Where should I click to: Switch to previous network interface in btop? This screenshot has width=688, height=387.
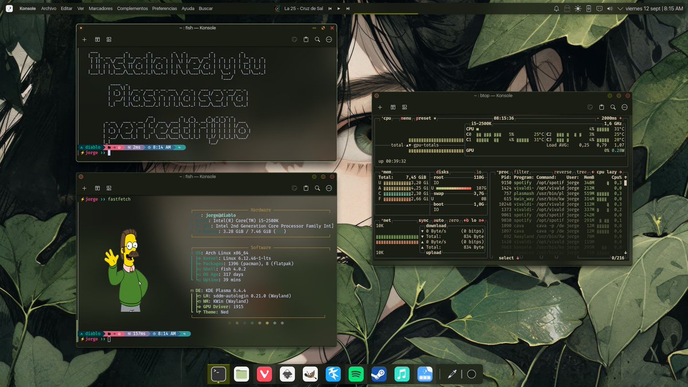466,220
